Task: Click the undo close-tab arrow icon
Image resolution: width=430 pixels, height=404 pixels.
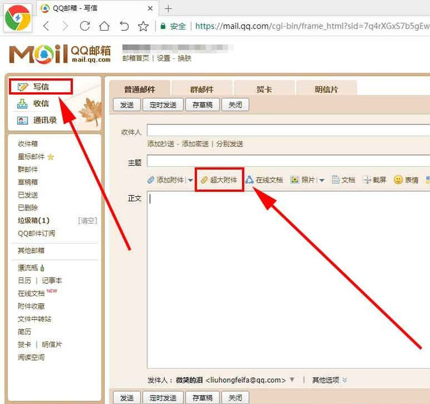Action: pos(124,26)
